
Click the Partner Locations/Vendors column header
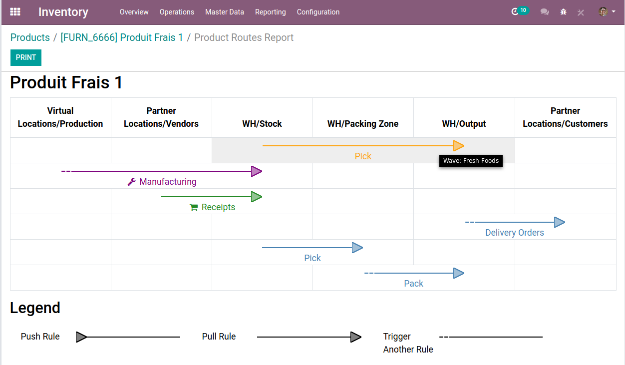161,117
